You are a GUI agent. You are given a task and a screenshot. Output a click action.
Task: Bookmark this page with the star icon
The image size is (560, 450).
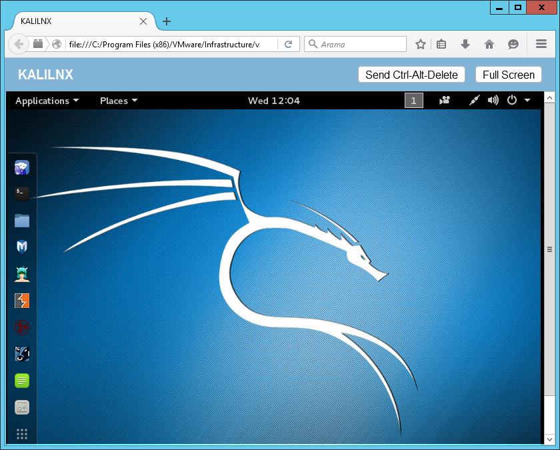click(x=421, y=44)
